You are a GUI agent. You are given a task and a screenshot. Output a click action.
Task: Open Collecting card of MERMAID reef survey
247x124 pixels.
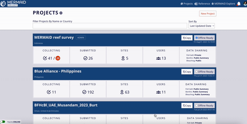click(51, 55)
